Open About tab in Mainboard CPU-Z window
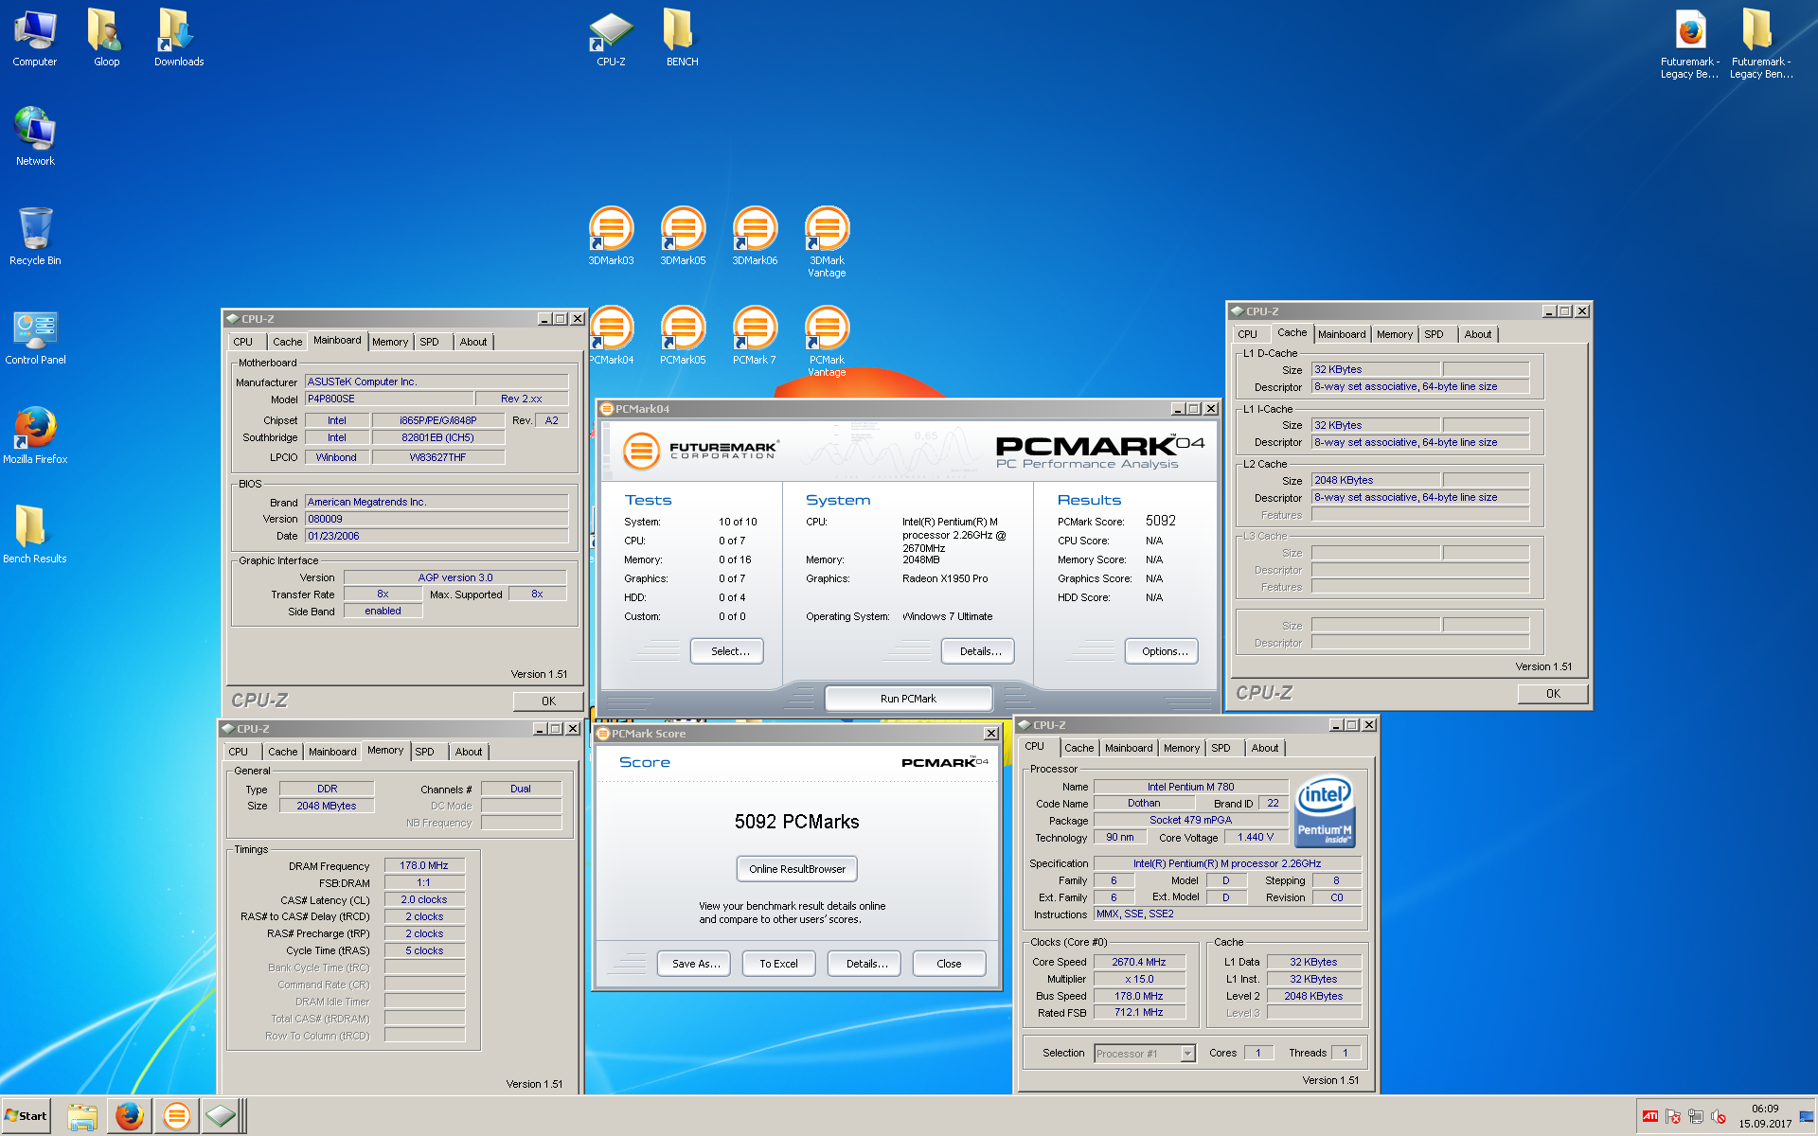The width and height of the screenshot is (1818, 1136). coord(473,342)
